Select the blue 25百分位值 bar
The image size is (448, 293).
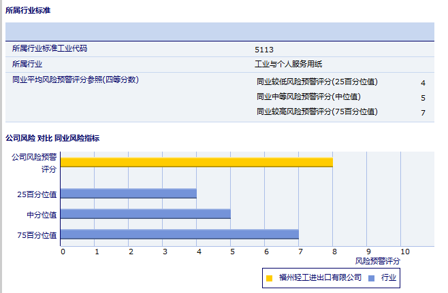click(x=128, y=194)
